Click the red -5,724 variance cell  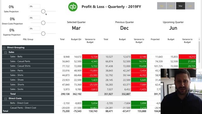point(90,57)
